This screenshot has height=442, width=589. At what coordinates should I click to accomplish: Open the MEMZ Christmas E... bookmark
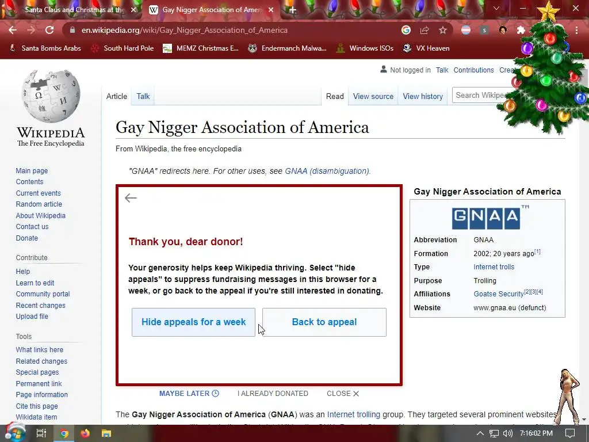(201, 48)
